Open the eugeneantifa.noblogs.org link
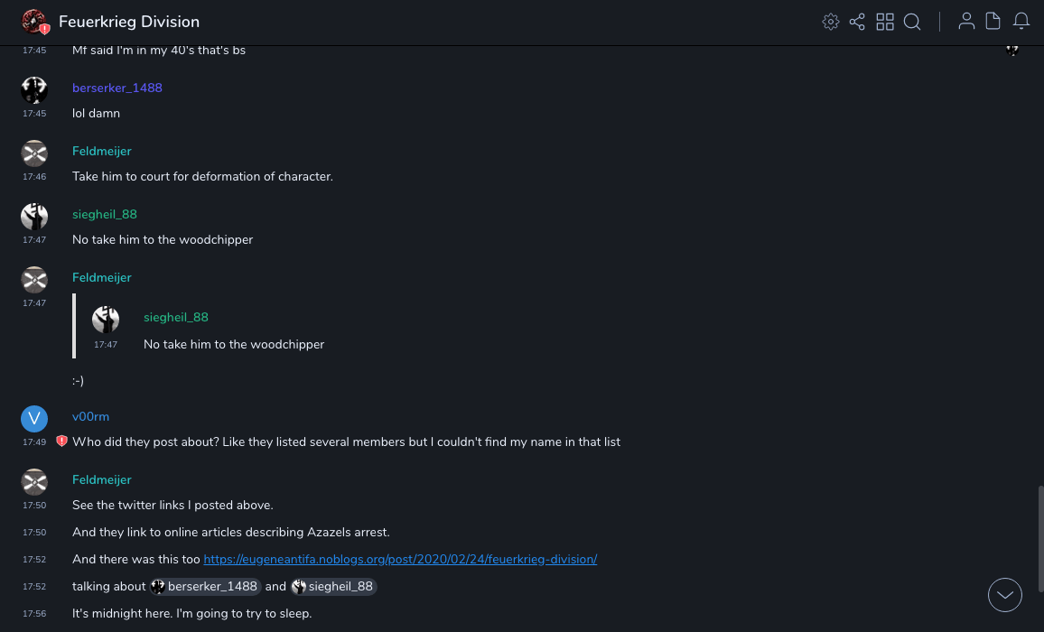The image size is (1044, 632). [x=400, y=560]
